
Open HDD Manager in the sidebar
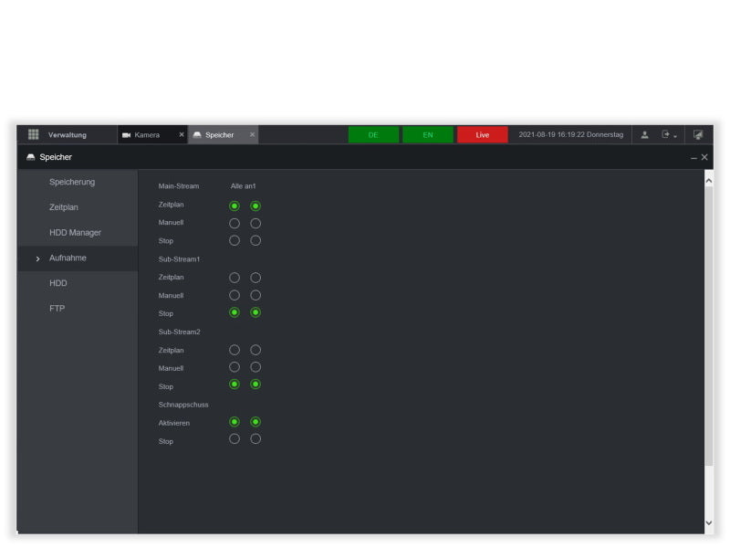75,233
